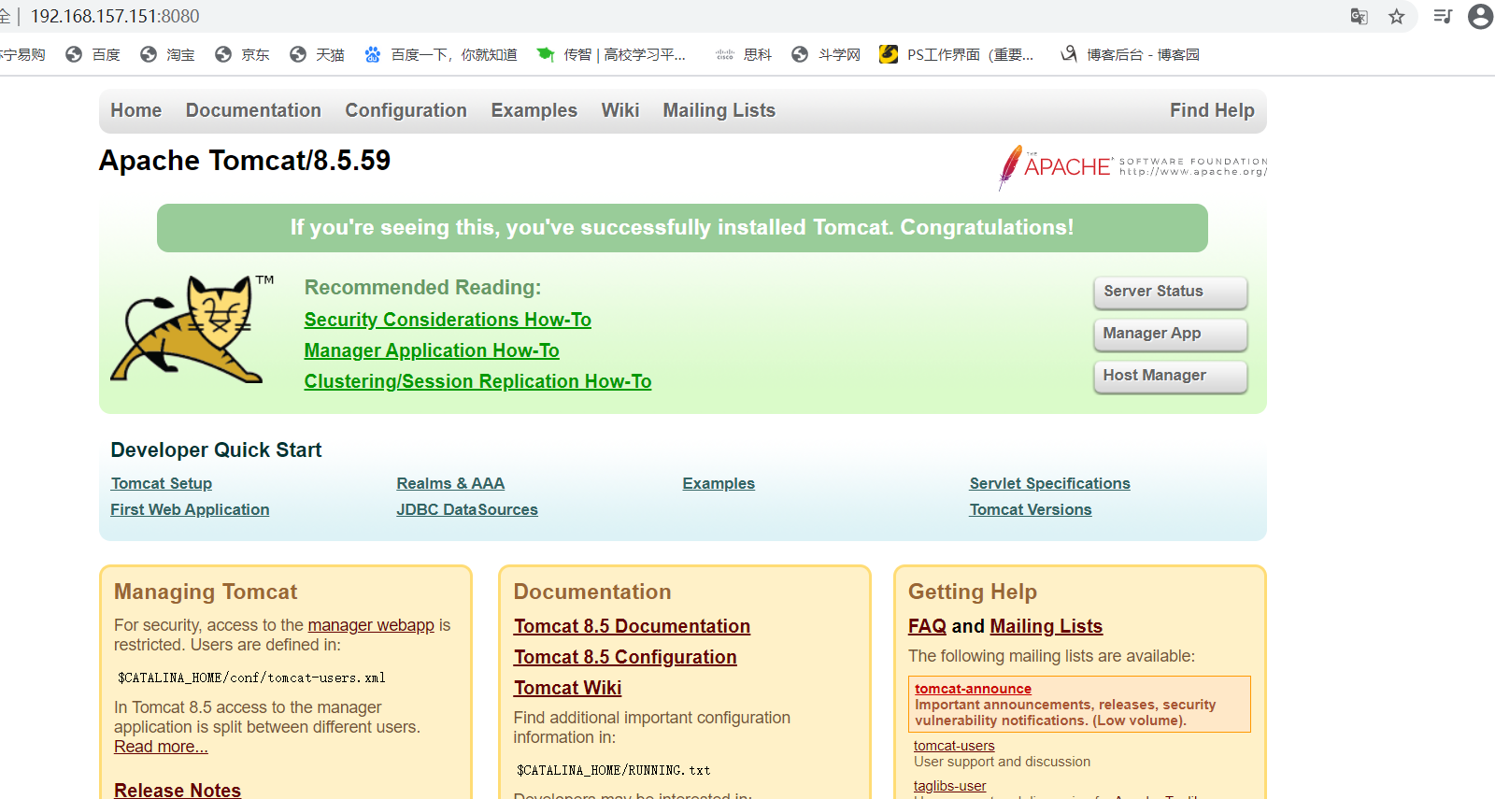
Task: Open the media control playlist icon
Action: (x=1443, y=16)
